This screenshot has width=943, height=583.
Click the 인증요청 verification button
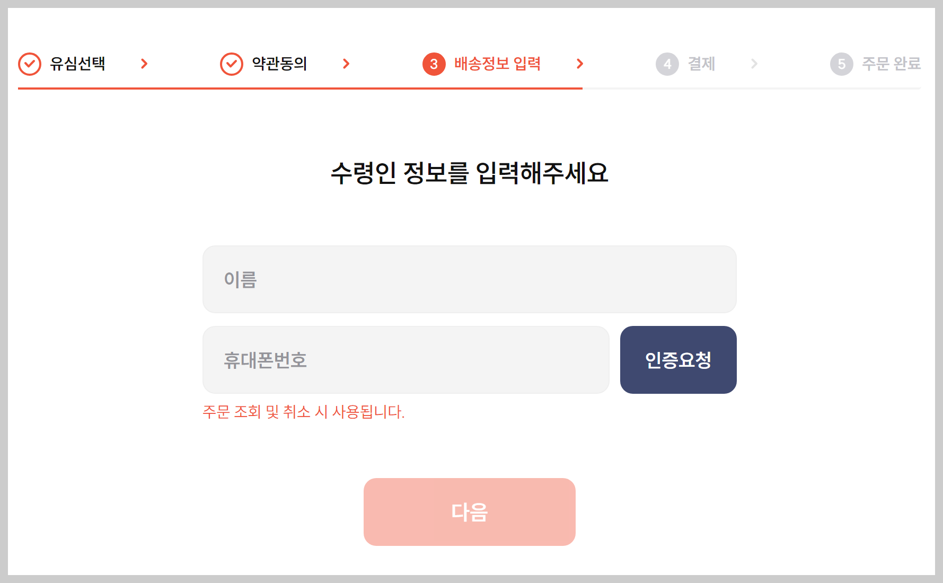point(678,360)
